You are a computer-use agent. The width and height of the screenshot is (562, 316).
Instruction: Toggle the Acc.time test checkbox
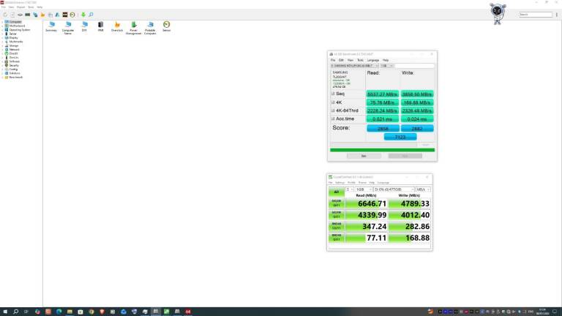[332, 118]
